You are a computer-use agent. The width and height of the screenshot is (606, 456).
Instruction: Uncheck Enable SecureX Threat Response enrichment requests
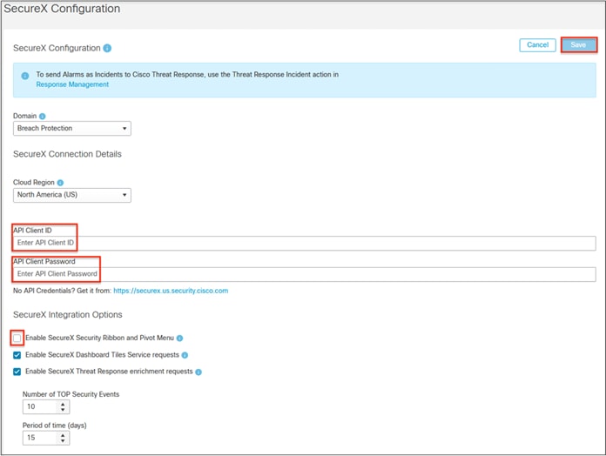[17, 372]
